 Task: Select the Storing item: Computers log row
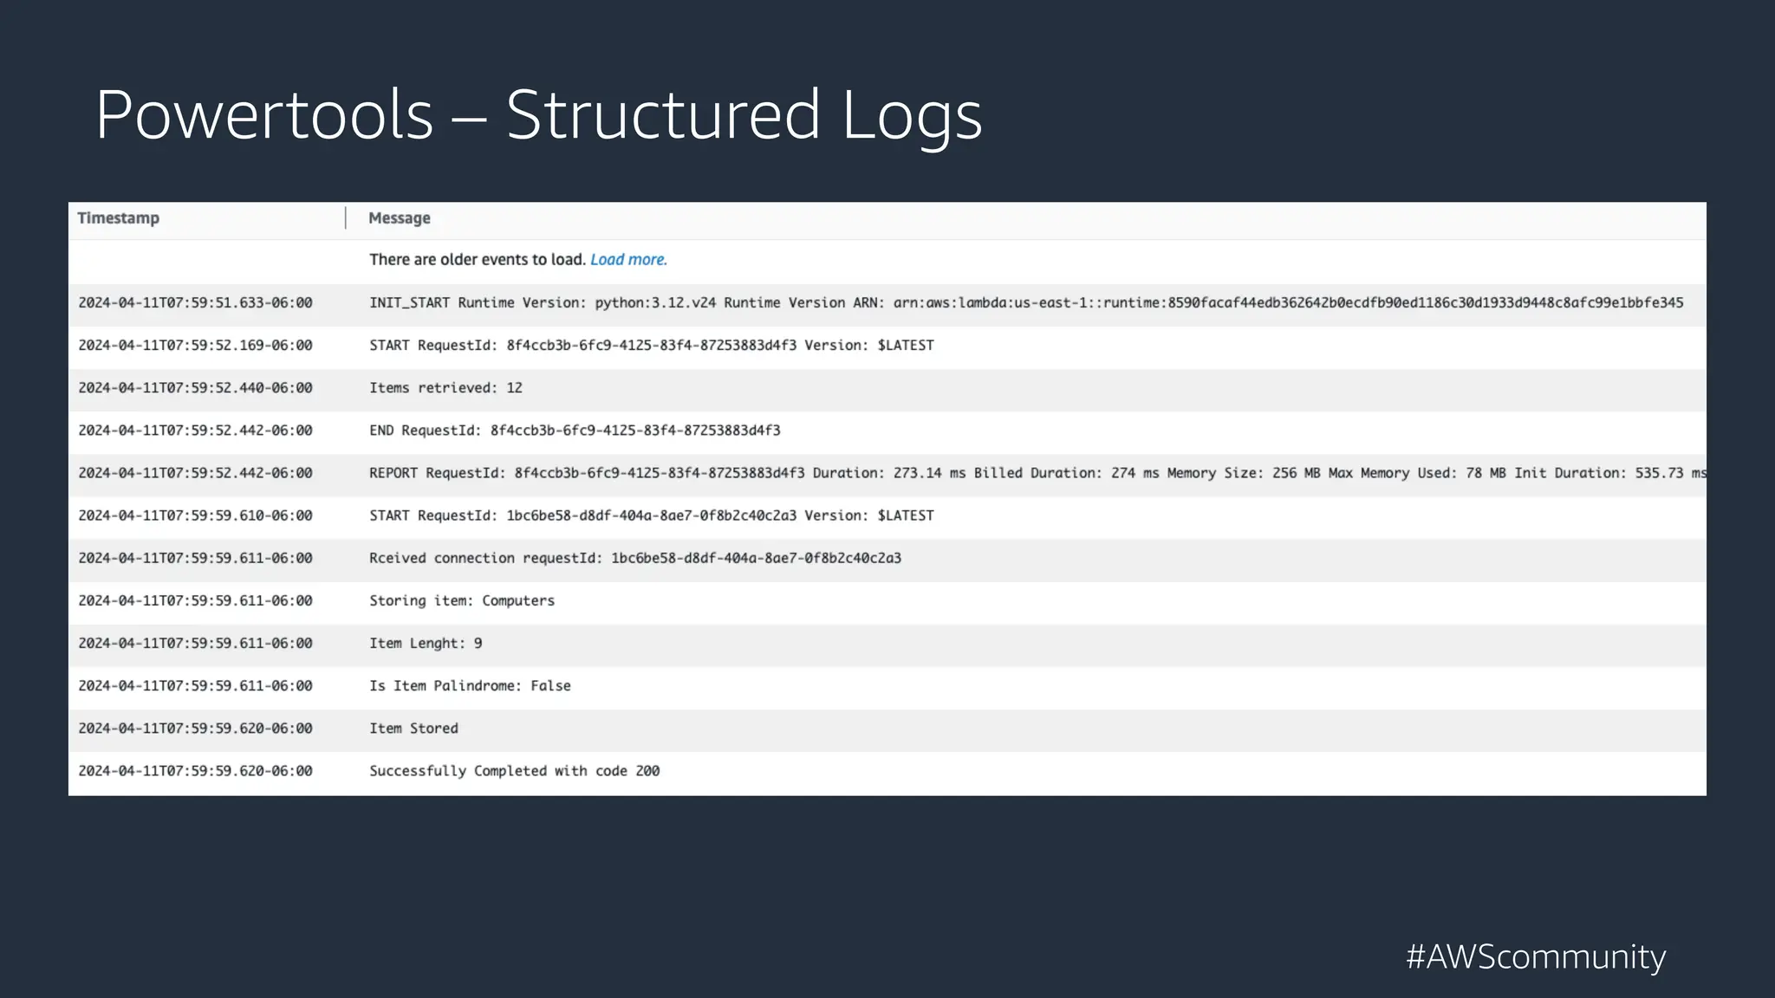coord(463,600)
